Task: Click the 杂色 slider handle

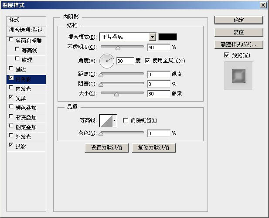Action: pyautogui.click(x=101, y=134)
